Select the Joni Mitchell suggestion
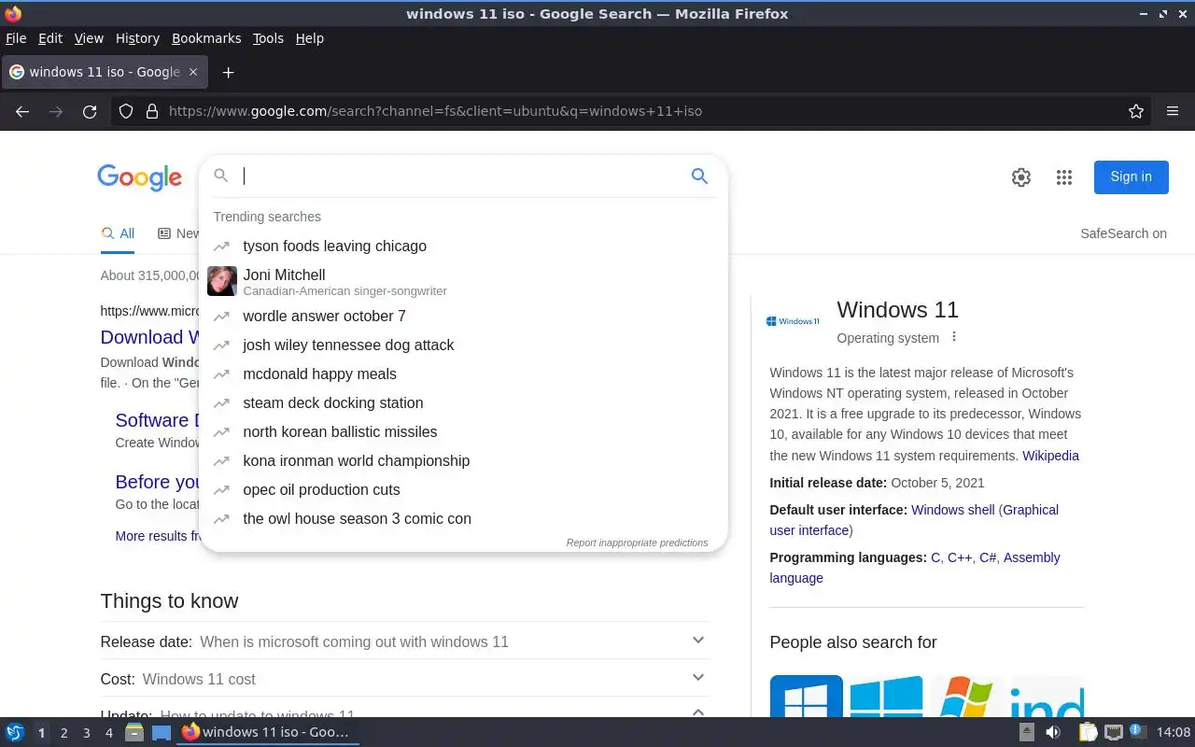The image size is (1195, 747). pos(463,281)
